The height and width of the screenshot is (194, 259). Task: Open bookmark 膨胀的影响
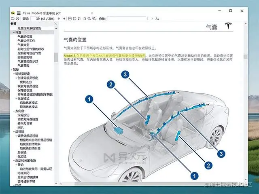[x=25, y=57]
